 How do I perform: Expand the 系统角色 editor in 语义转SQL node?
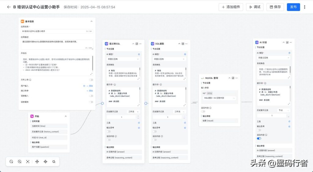point(138,79)
